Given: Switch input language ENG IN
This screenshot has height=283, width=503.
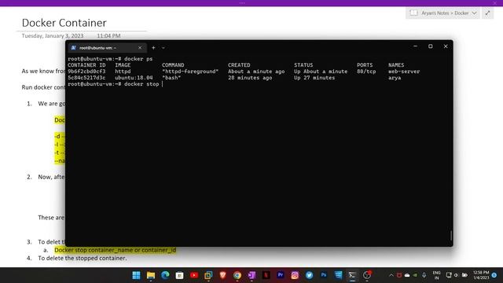Looking at the screenshot, I should tap(437, 275).
